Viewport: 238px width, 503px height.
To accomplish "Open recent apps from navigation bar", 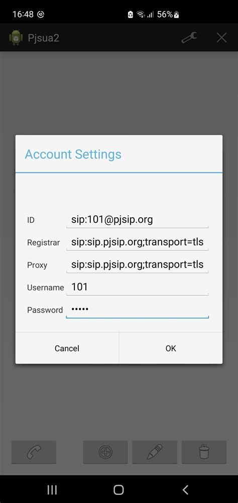I will pyautogui.click(x=52, y=489).
